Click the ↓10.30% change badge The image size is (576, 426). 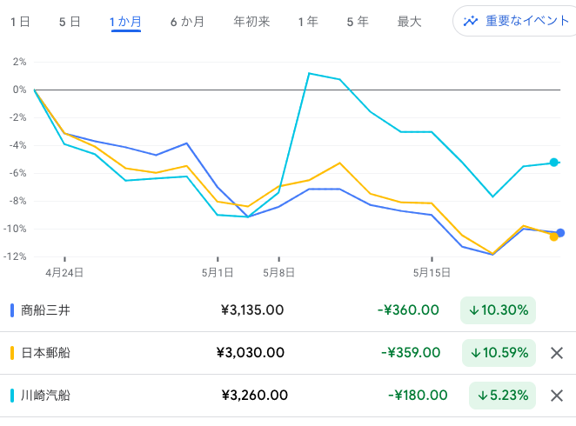tap(498, 310)
